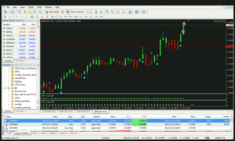Select the Crosshair tool

click(11, 17)
